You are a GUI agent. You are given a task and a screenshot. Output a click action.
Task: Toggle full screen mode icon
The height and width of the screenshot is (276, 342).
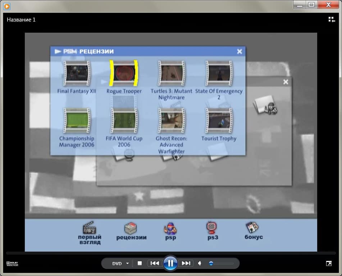[329, 263]
